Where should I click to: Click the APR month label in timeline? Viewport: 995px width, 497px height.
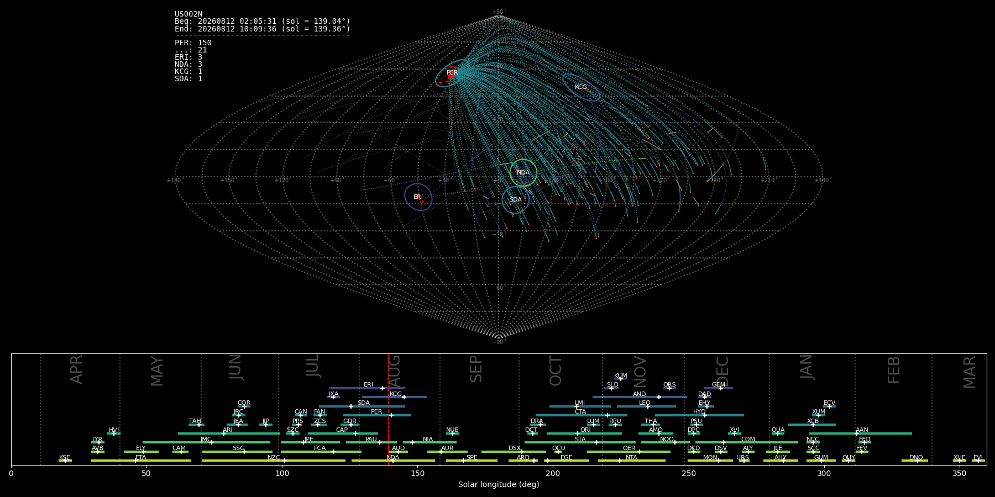coord(76,369)
